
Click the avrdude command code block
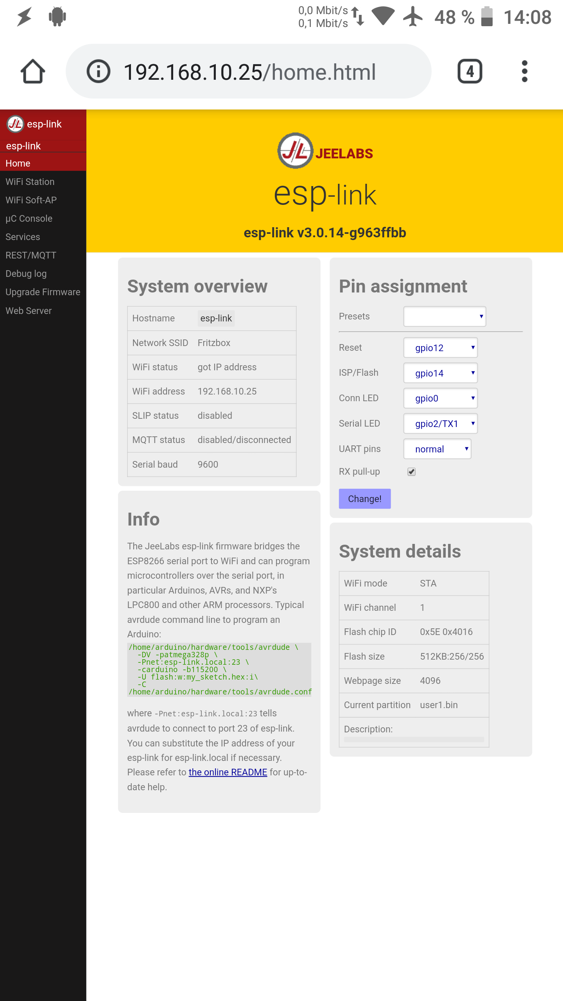(x=219, y=669)
